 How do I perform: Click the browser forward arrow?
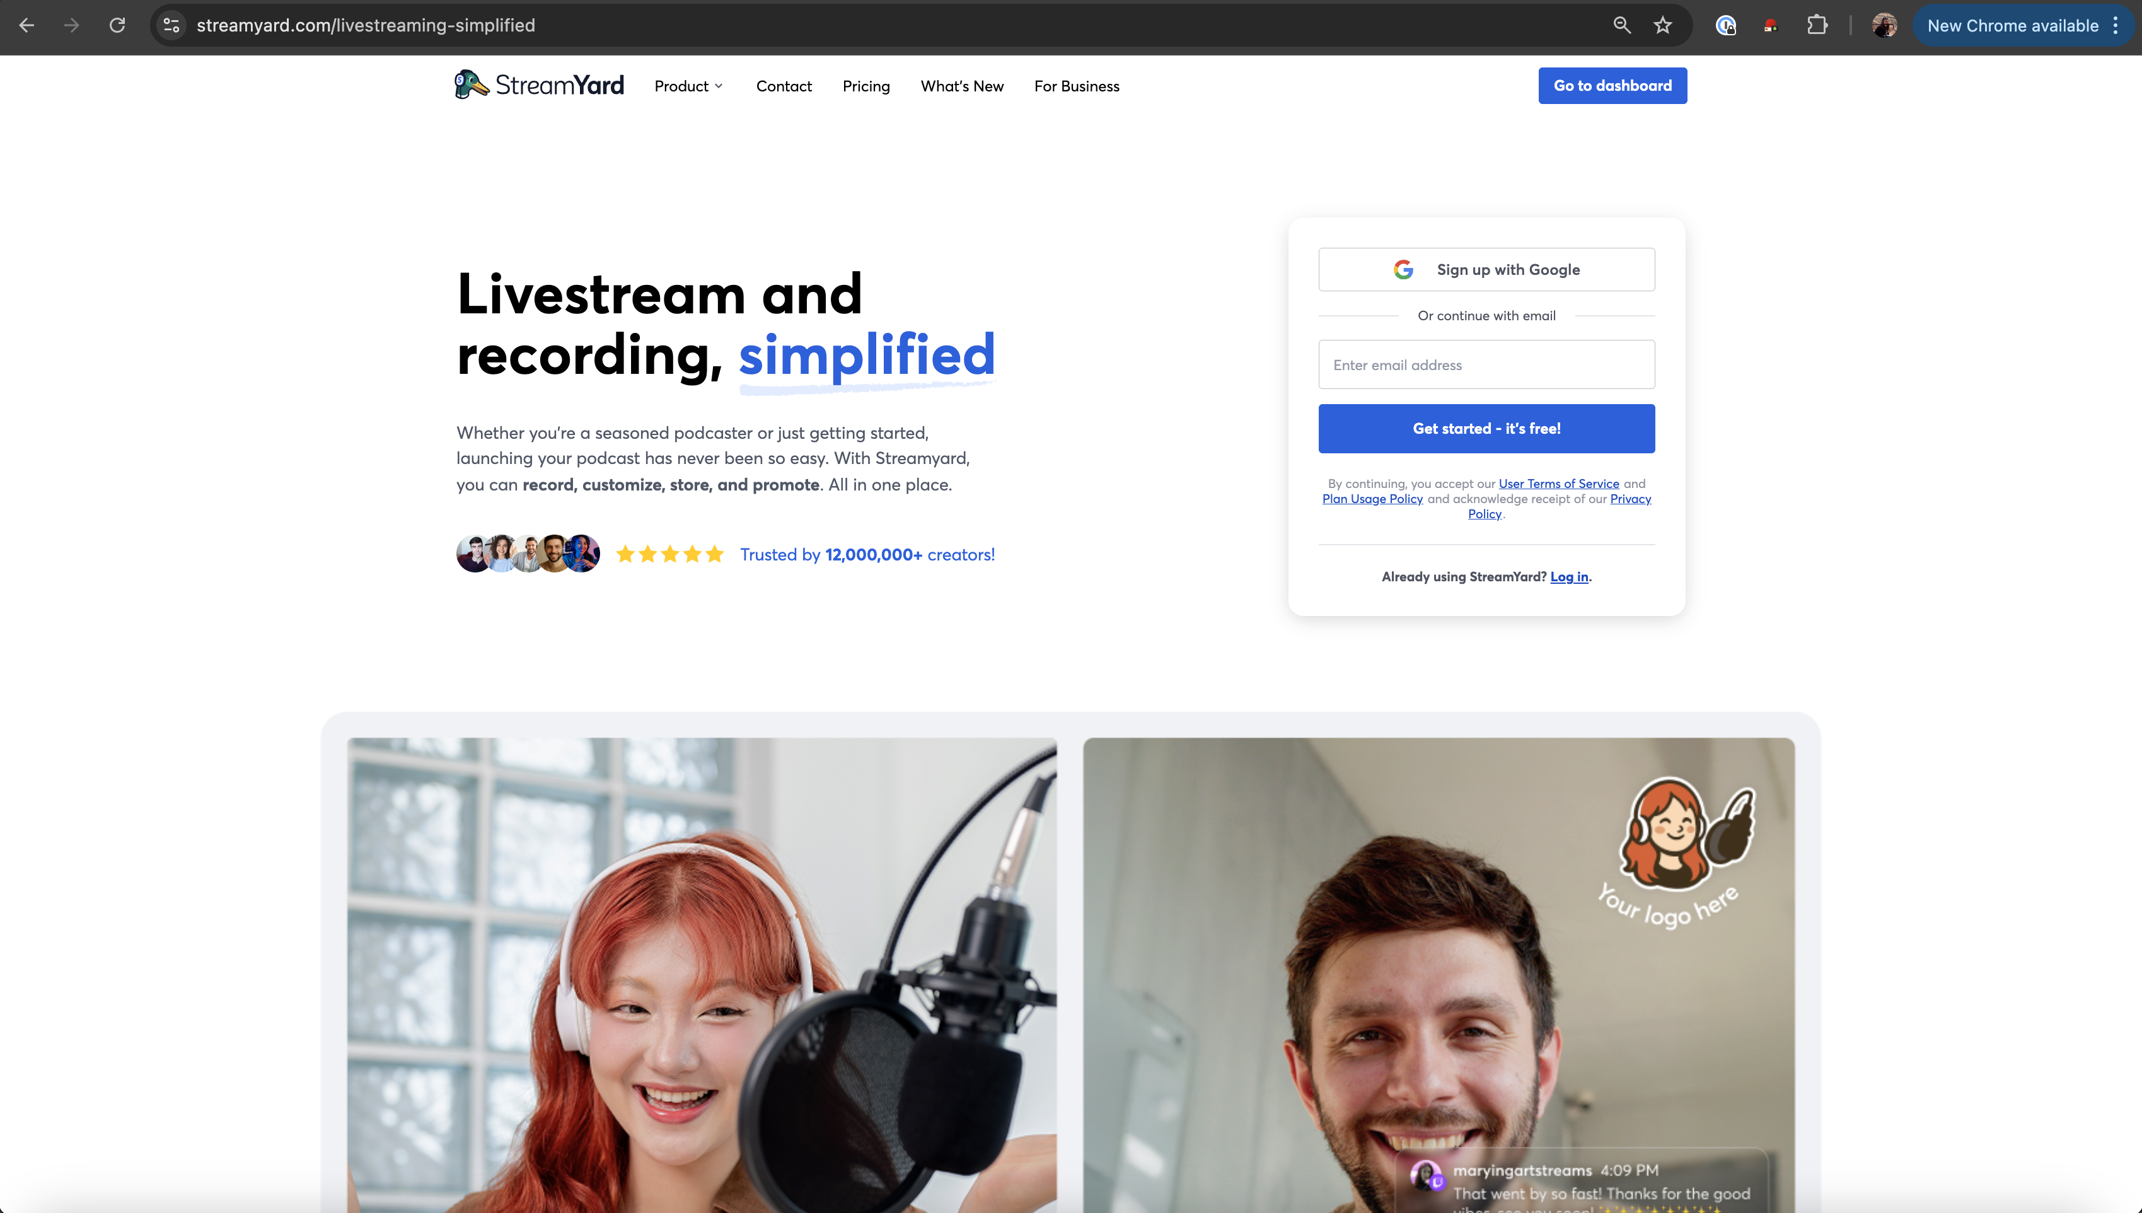tap(72, 25)
